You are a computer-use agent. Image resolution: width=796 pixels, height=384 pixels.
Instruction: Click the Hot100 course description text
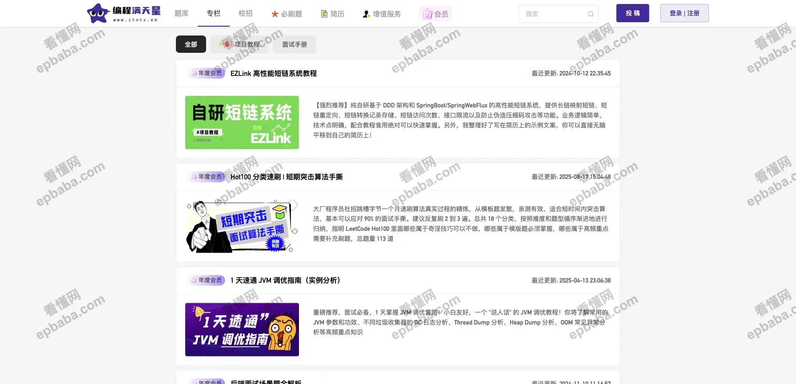[461, 224]
